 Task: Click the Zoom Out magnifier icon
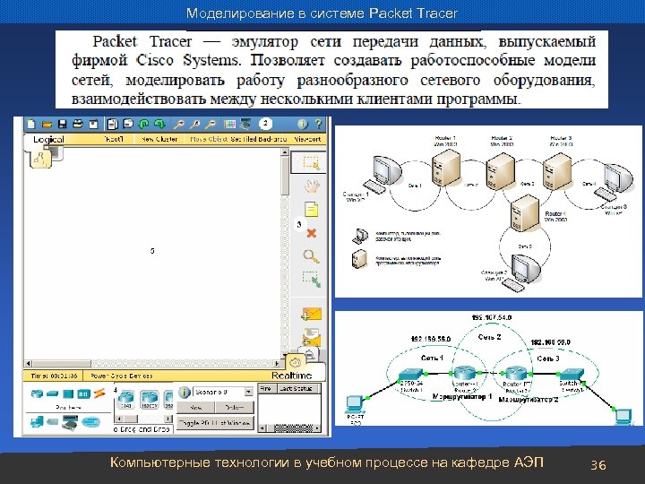pos(210,124)
